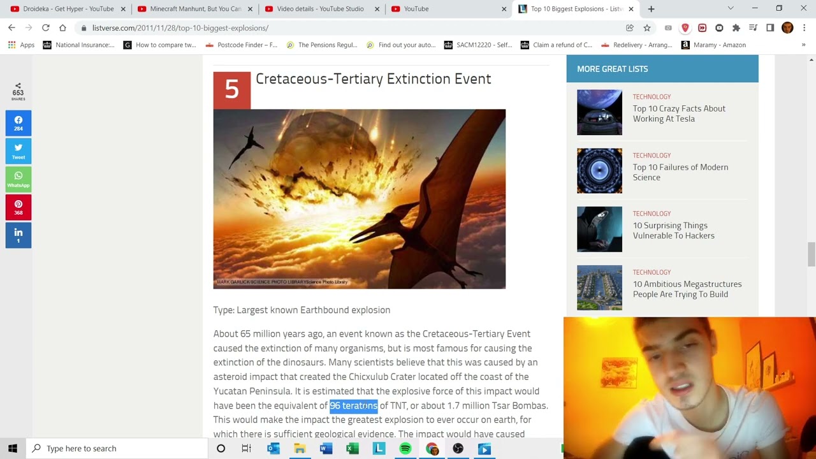Open Top 10 Crazy Facts About Tesla
816x459 pixels.
coord(679,113)
